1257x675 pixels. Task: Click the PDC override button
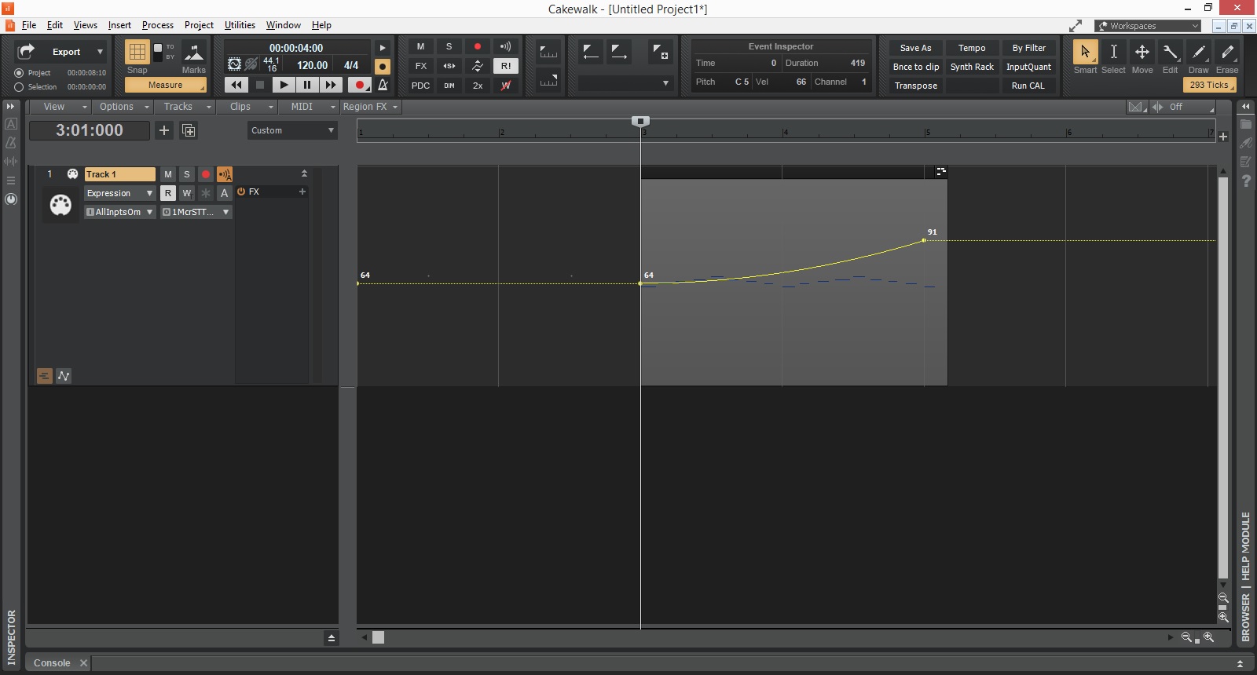(420, 86)
